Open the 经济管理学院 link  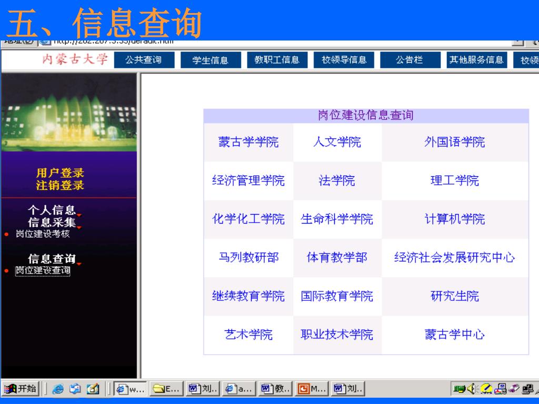[x=248, y=180]
